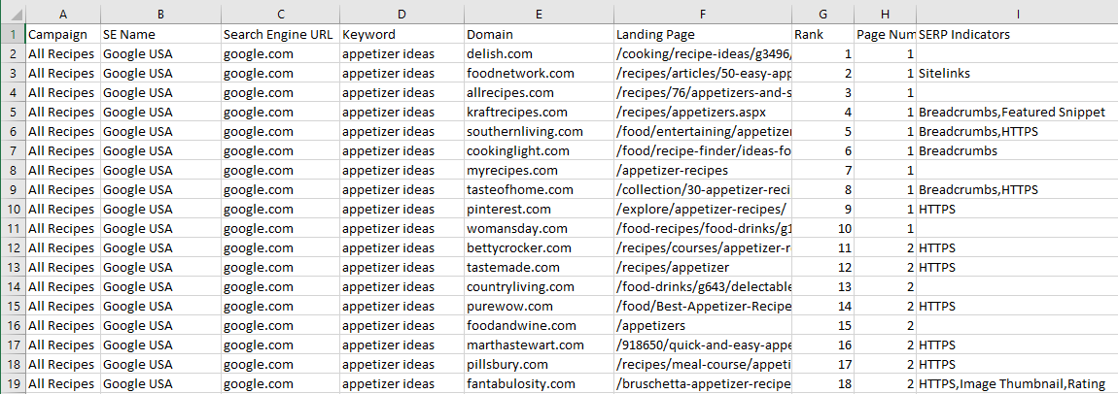Viewport: 1118px width, 394px height.
Task: Click the SERP Indicators header cell
Action: coord(1018,35)
